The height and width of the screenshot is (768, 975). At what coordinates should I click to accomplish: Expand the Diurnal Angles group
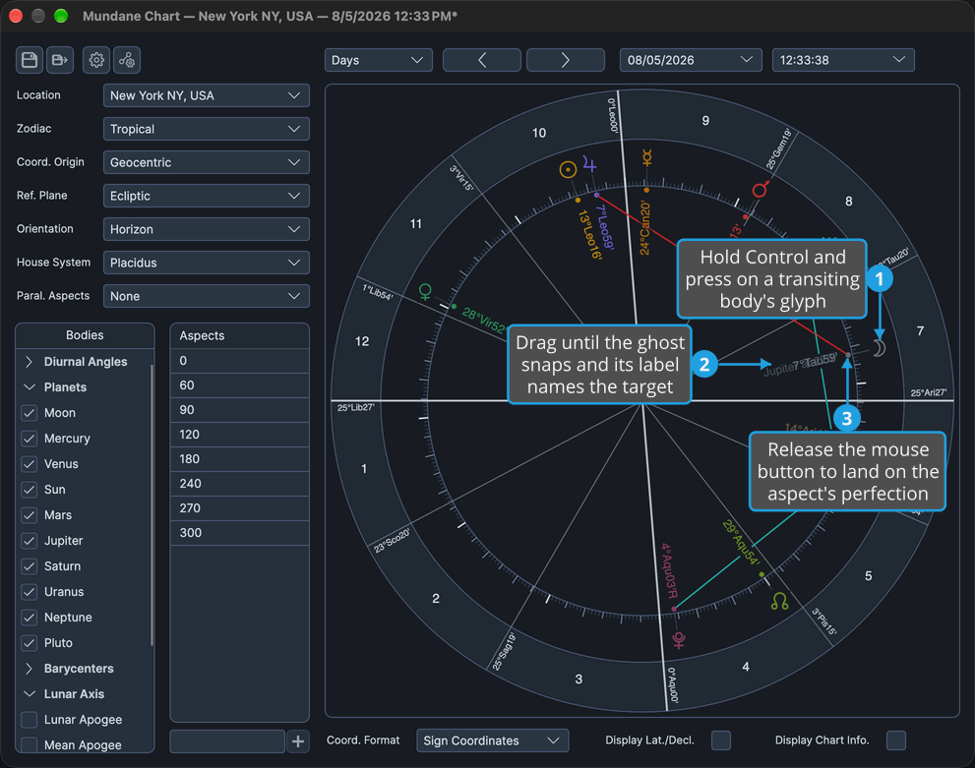(30, 362)
